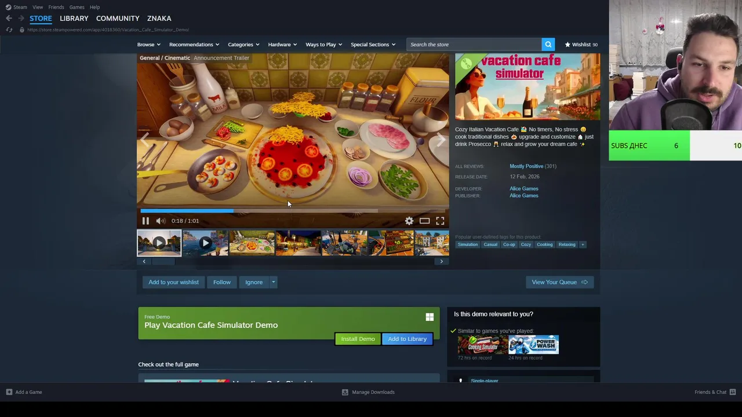742x417 pixels.
Task: Open publisher Alice Games link
Action: point(524,196)
